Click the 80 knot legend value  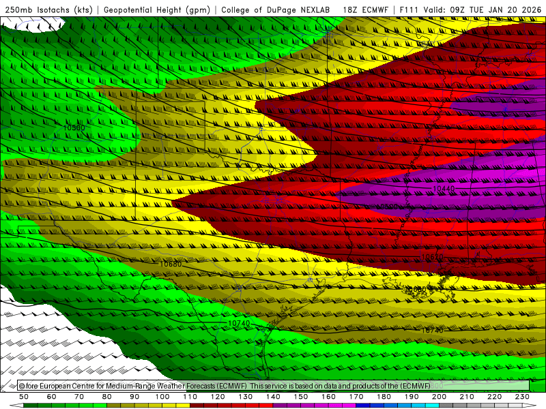(x=106, y=397)
